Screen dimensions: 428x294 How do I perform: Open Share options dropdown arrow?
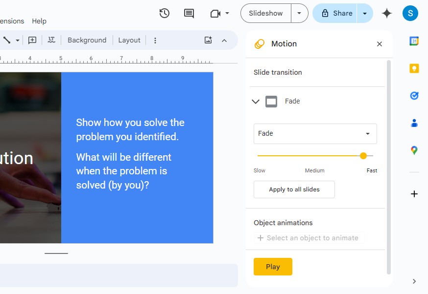365,13
